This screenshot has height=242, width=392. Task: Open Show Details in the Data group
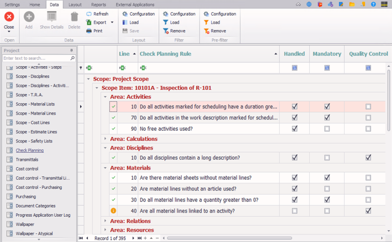52,20
